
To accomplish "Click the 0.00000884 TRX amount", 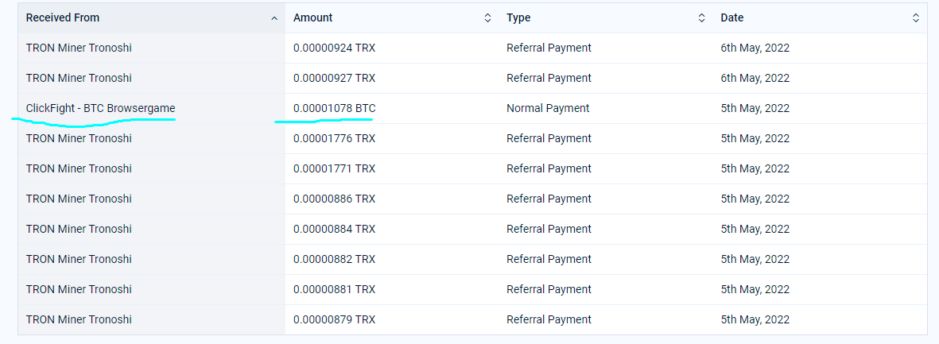I will click(x=334, y=229).
